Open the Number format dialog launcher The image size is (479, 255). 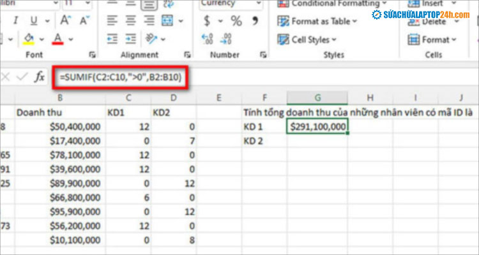point(262,55)
